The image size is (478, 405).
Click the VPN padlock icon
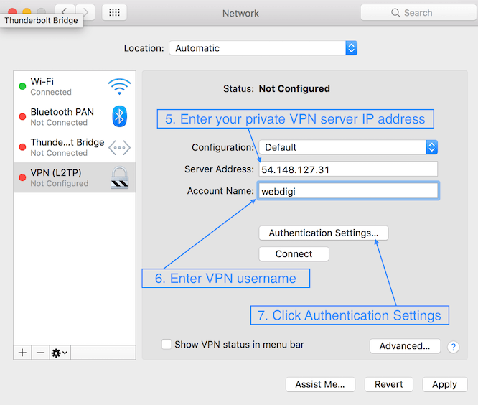point(119,177)
